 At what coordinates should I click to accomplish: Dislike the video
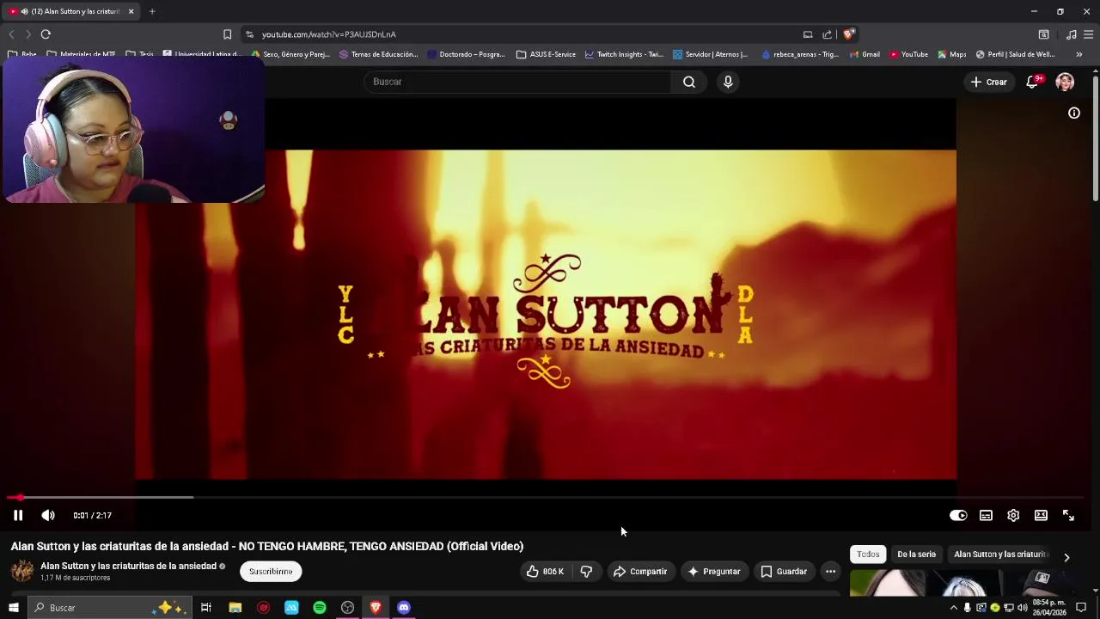[586, 571]
